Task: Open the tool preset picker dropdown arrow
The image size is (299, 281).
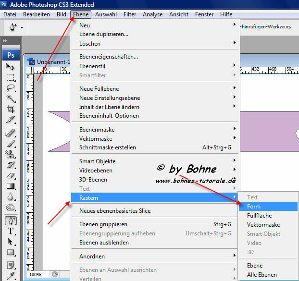Action: [22, 28]
